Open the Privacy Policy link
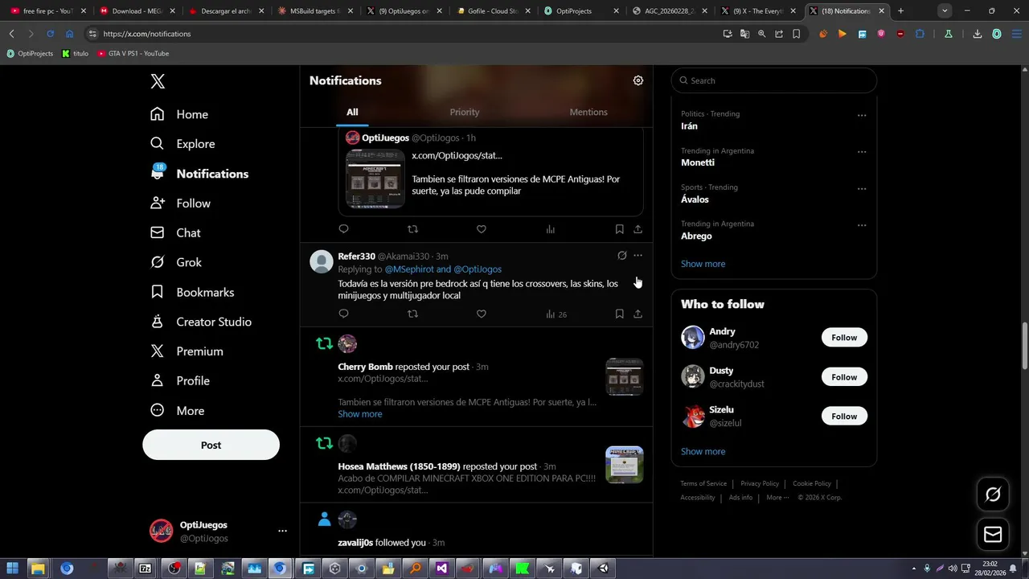Screen dimensions: 1029x579 (x=760, y=483)
